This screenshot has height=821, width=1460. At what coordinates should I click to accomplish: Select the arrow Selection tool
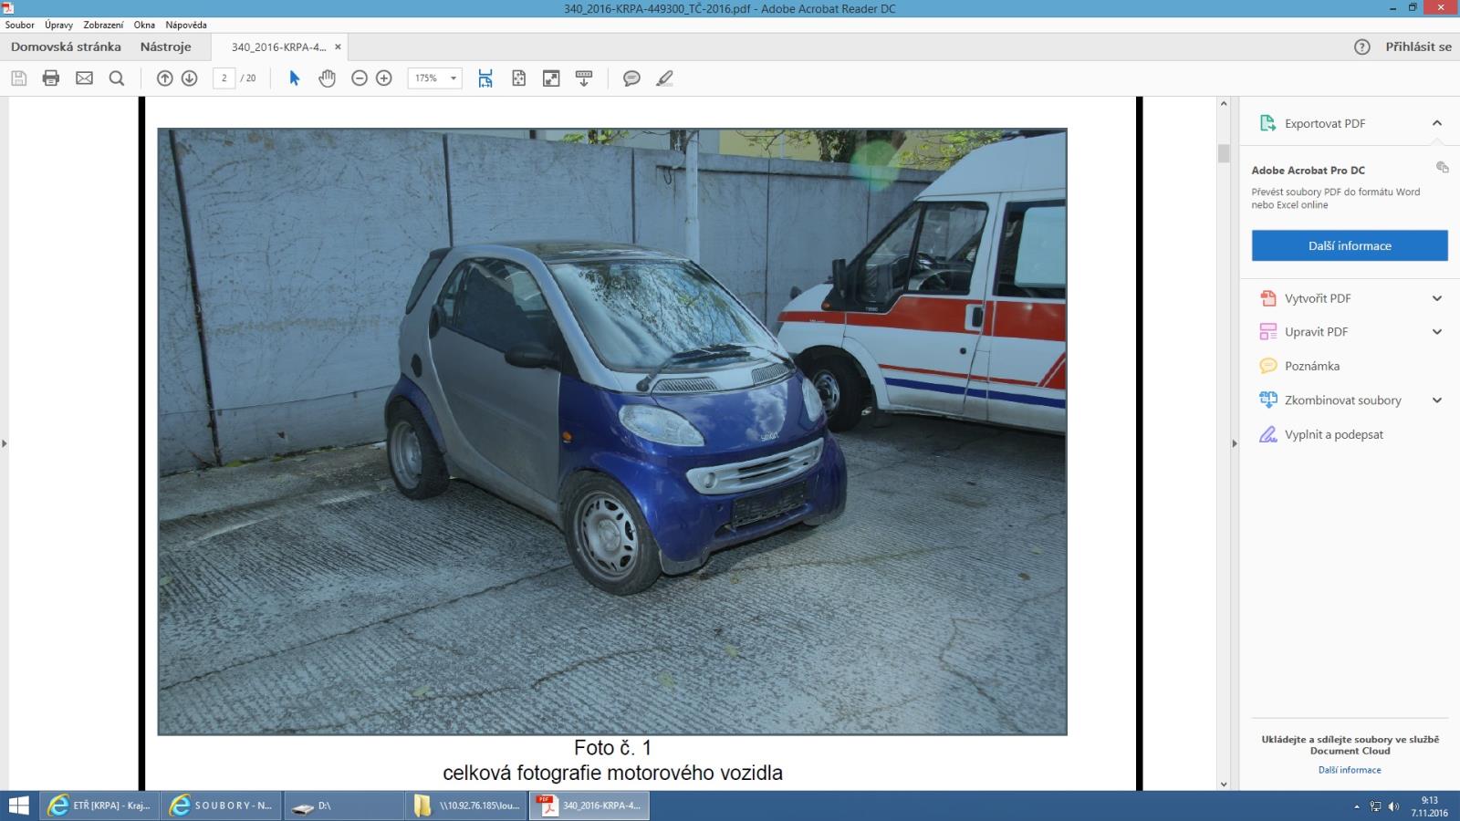pos(294,78)
